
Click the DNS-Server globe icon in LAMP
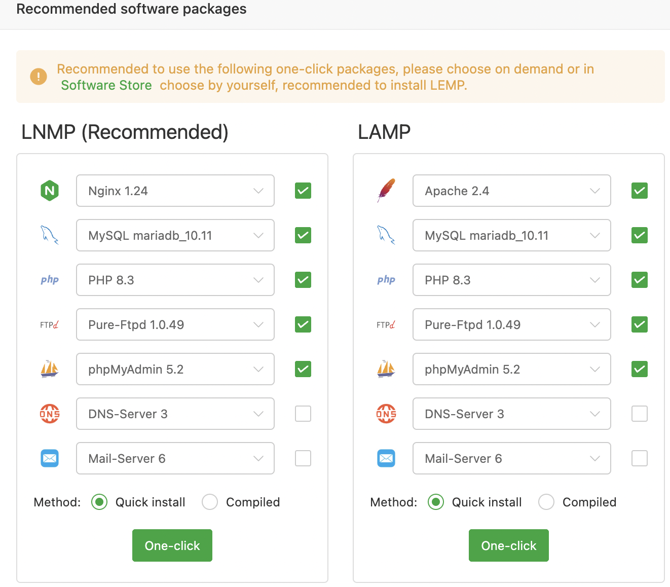point(386,414)
